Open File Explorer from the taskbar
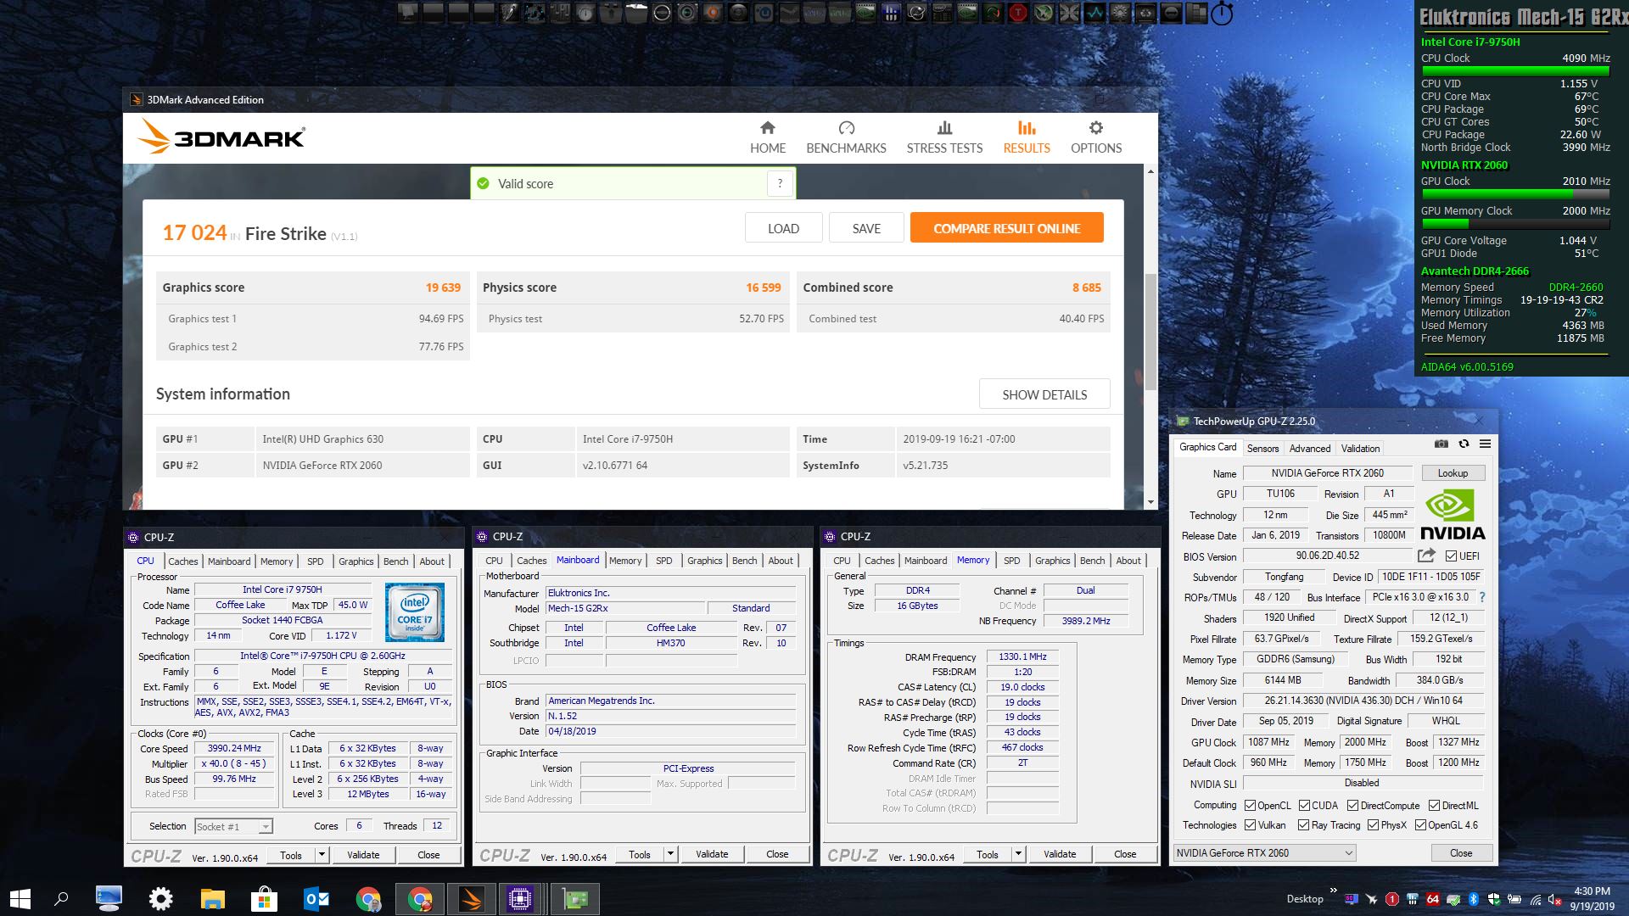This screenshot has width=1629, height=916. [x=212, y=899]
